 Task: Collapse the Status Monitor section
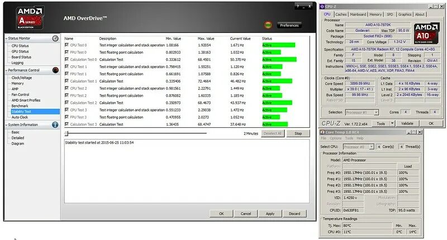tap(7, 38)
